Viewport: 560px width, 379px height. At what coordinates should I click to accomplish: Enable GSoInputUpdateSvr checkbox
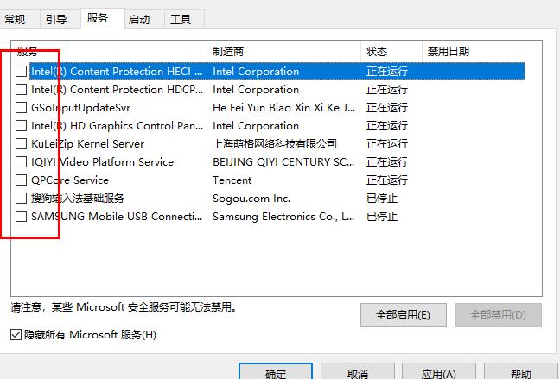tap(22, 108)
